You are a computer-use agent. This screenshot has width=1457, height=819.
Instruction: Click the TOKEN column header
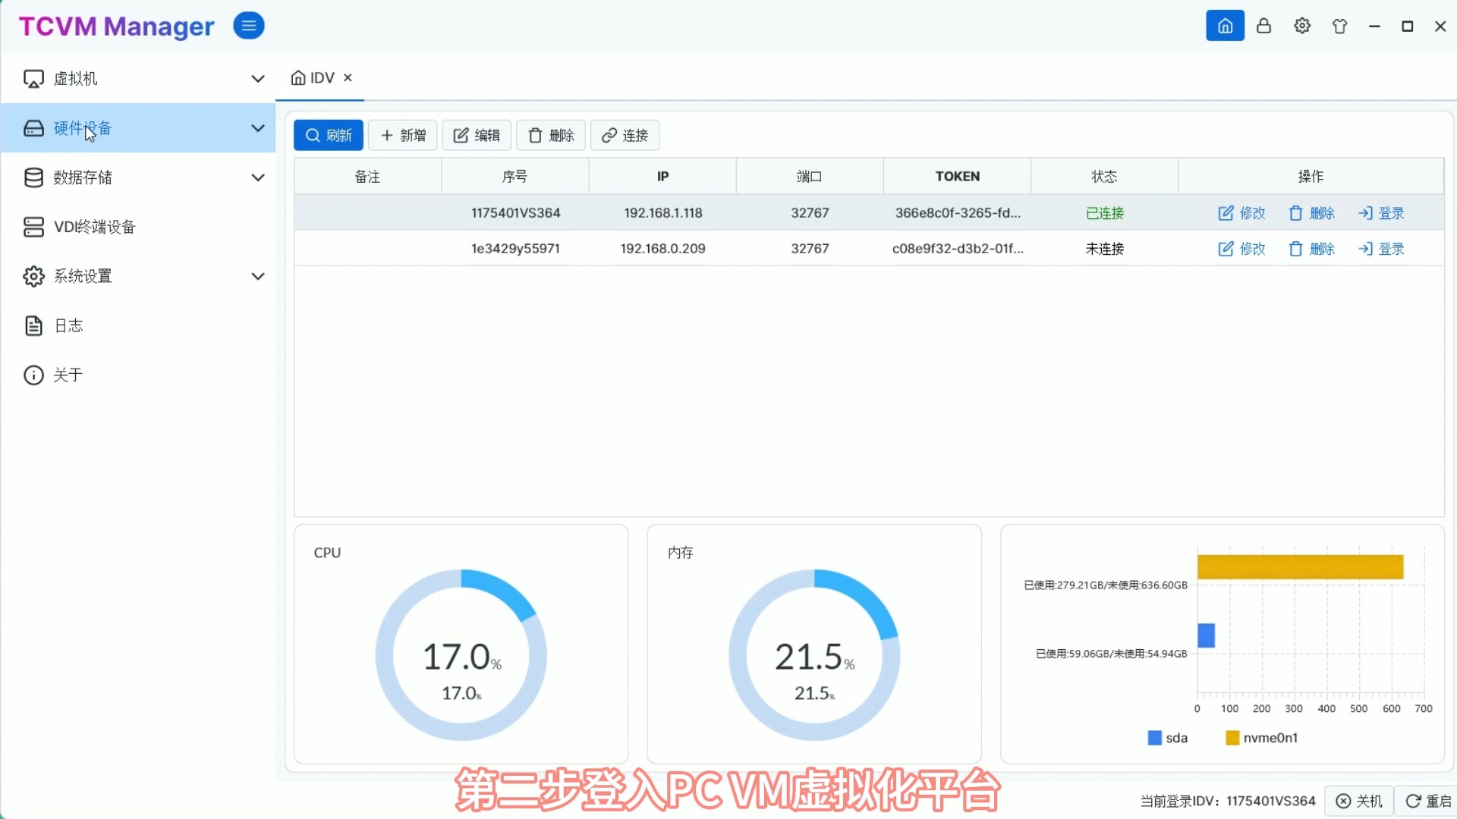click(957, 176)
